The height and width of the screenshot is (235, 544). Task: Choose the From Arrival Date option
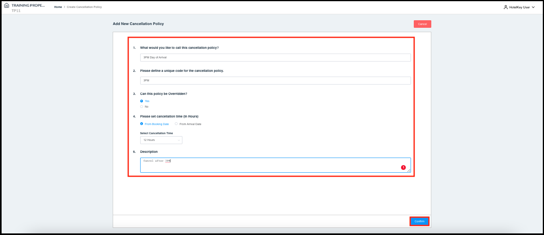coord(176,124)
